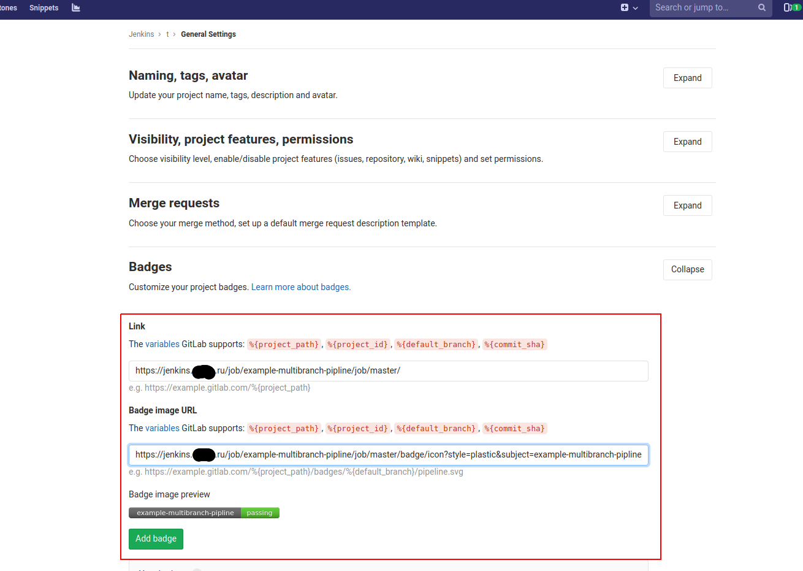The width and height of the screenshot is (803, 571).
Task: Expand Visibility, project features, permissions section
Action: pos(687,142)
